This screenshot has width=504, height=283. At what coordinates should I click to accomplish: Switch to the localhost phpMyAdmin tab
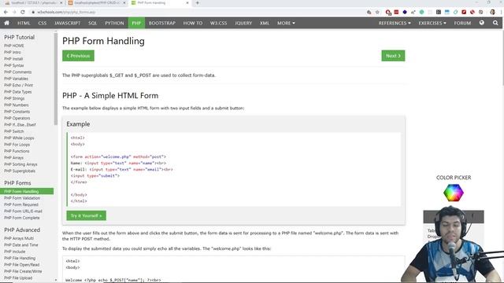33,3
